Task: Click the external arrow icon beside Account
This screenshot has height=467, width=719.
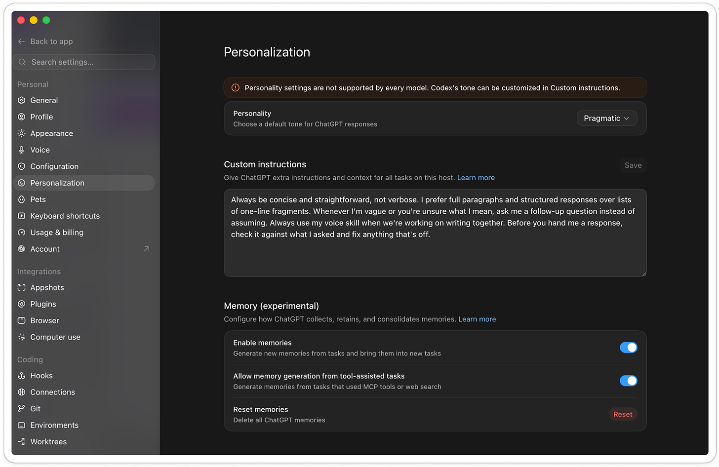Action: click(146, 249)
